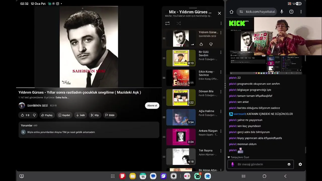Open the Kick logo link
Screen dimensions: 322x181
[x=237, y=23]
